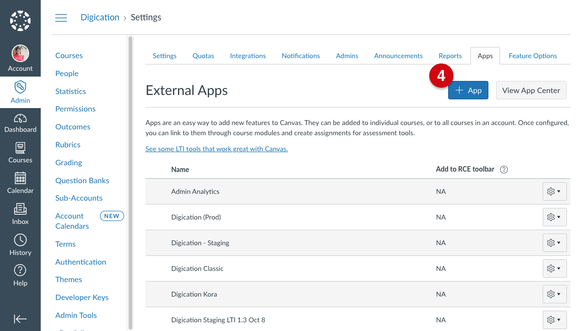Image resolution: width=582 pixels, height=331 pixels.
Task: Open the Canvas logo home link
Action: tap(20, 20)
